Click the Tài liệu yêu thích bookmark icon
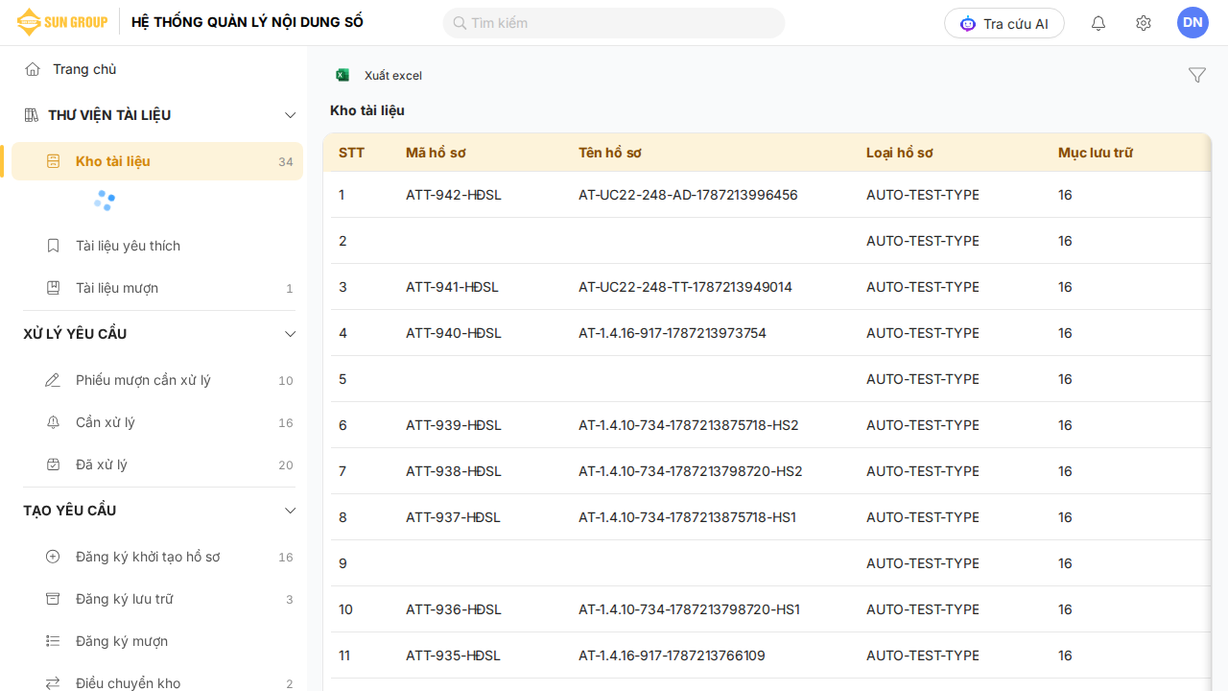Image resolution: width=1228 pixels, height=691 pixels. 54,246
